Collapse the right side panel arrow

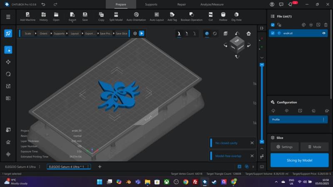point(262,28)
